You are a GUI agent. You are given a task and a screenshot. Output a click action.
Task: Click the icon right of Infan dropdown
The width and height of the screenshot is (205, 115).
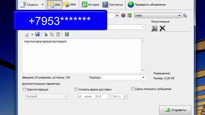click(185, 16)
